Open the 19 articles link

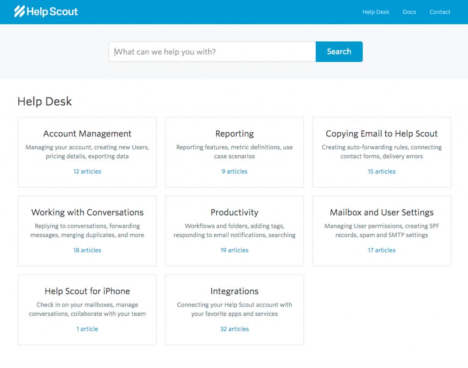234,250
